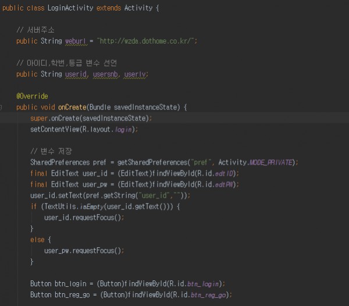Click the @Override annotation
This screenshot has width=349, height=306.
pyautogui.click(x=32, y=96)
